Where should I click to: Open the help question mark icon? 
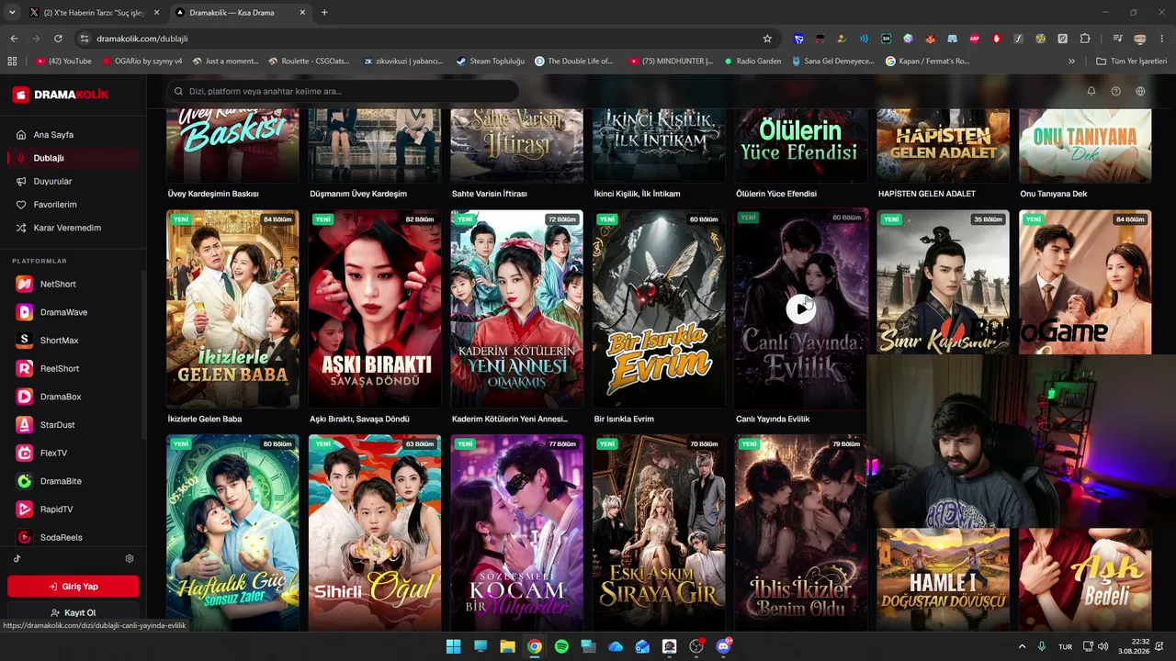tap(1116, 92)
